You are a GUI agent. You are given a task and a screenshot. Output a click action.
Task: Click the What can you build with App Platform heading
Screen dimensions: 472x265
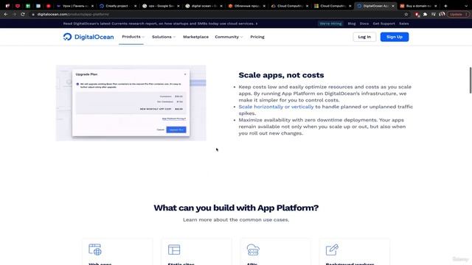coord(236,208)
